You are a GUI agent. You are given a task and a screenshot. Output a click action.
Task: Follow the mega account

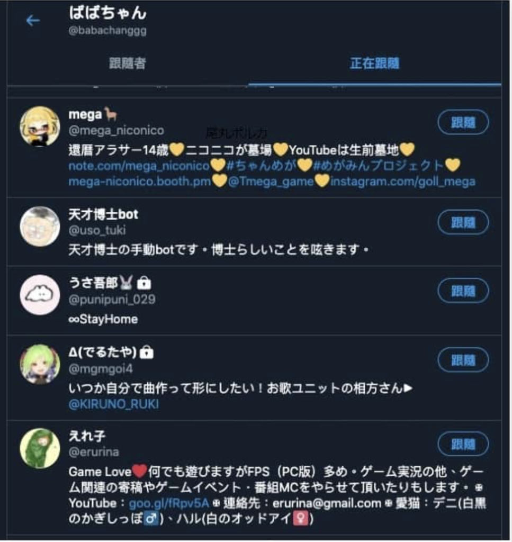tap(463, 122)
